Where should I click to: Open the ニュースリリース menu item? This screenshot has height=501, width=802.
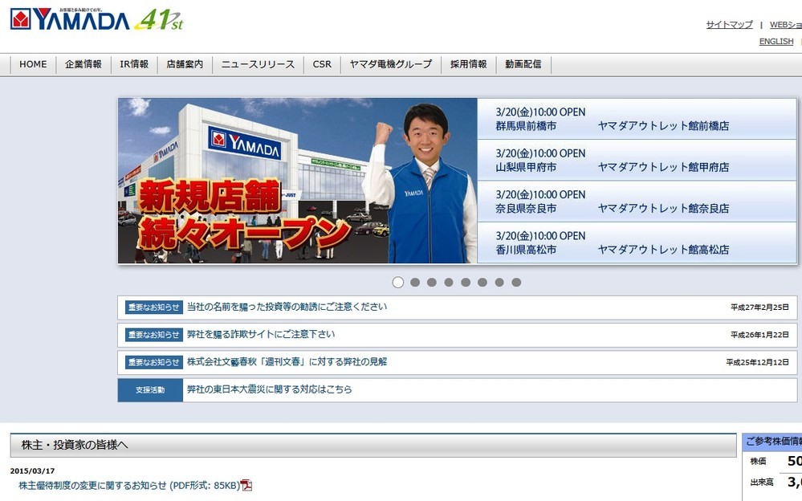[257, 63]
